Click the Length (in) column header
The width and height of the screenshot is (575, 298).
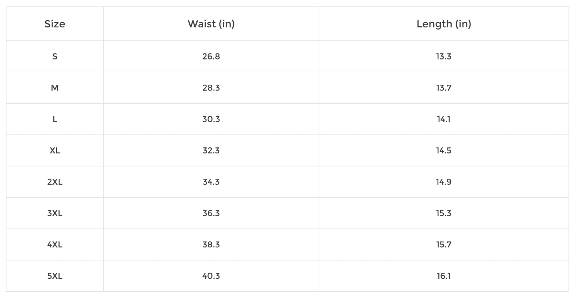pyautogui.click(x=444, y=24)
